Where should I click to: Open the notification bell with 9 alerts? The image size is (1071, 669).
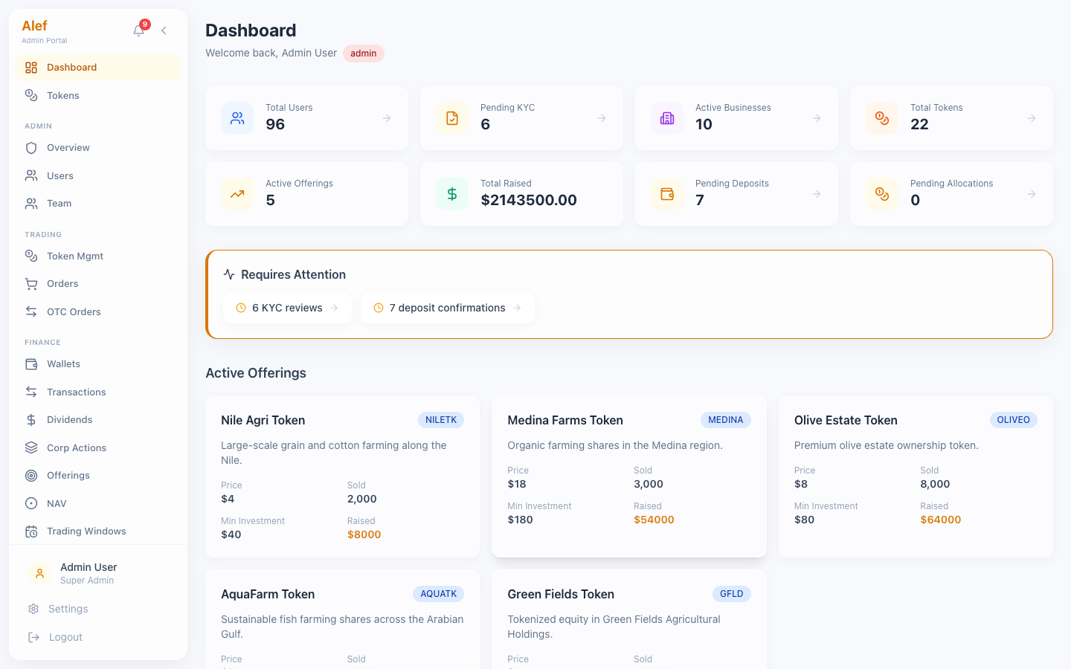click(x=138, y=30)
